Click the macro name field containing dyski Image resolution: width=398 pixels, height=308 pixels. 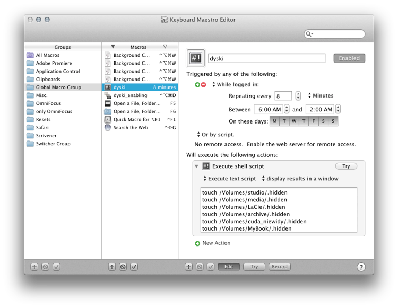(x=266, y=58)
